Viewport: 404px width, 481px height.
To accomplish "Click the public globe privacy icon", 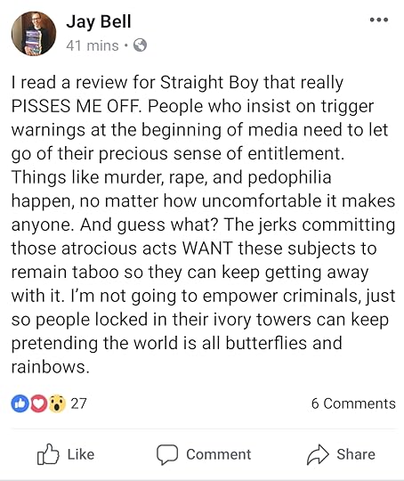I will [x=140, y=45].
